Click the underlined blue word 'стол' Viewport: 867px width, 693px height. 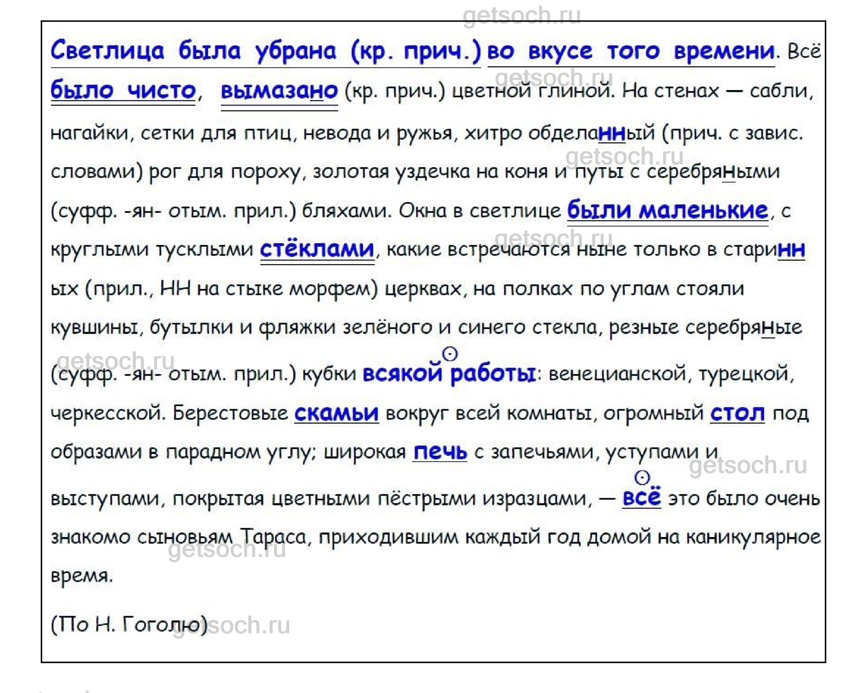[x=737, y=413]
